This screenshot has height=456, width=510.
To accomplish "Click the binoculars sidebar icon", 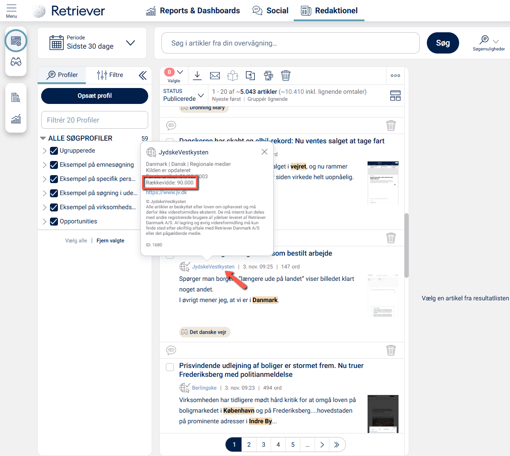I will click(15, 62).
